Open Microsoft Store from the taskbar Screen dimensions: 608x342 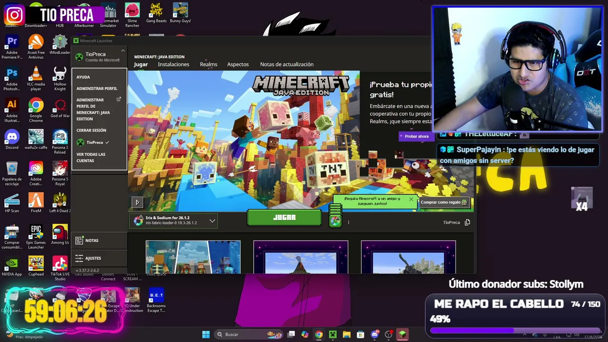[361, 334]
